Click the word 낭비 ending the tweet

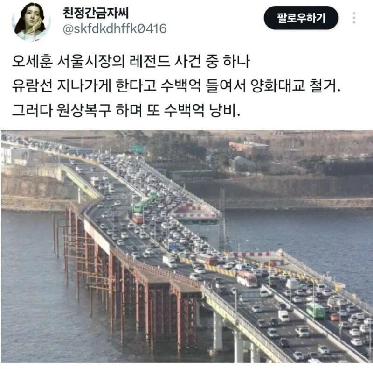[x=224, y=110]
